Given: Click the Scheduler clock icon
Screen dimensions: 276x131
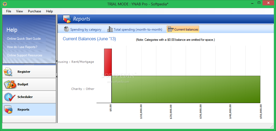Looking at the screenshot, I should (x=9, y=97).
